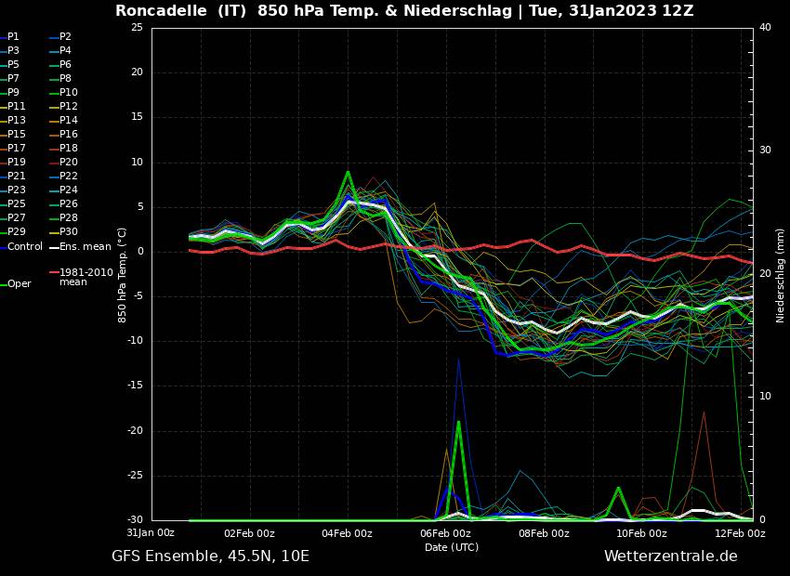Select the 04Feb 00z date tick
The width and height of the screenshot is (790, 576).
(348, 533)
